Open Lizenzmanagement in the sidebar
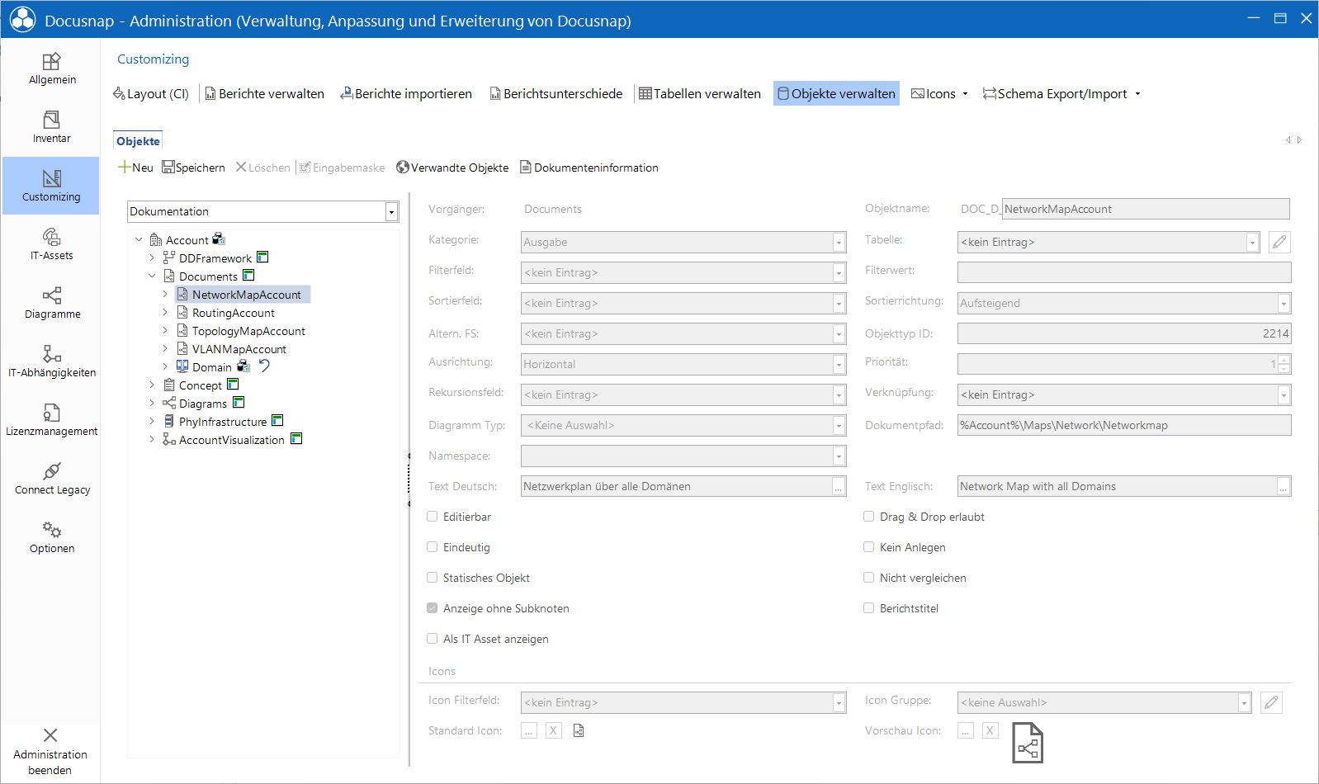This screenshot has width=1319, height=784. 51,420
